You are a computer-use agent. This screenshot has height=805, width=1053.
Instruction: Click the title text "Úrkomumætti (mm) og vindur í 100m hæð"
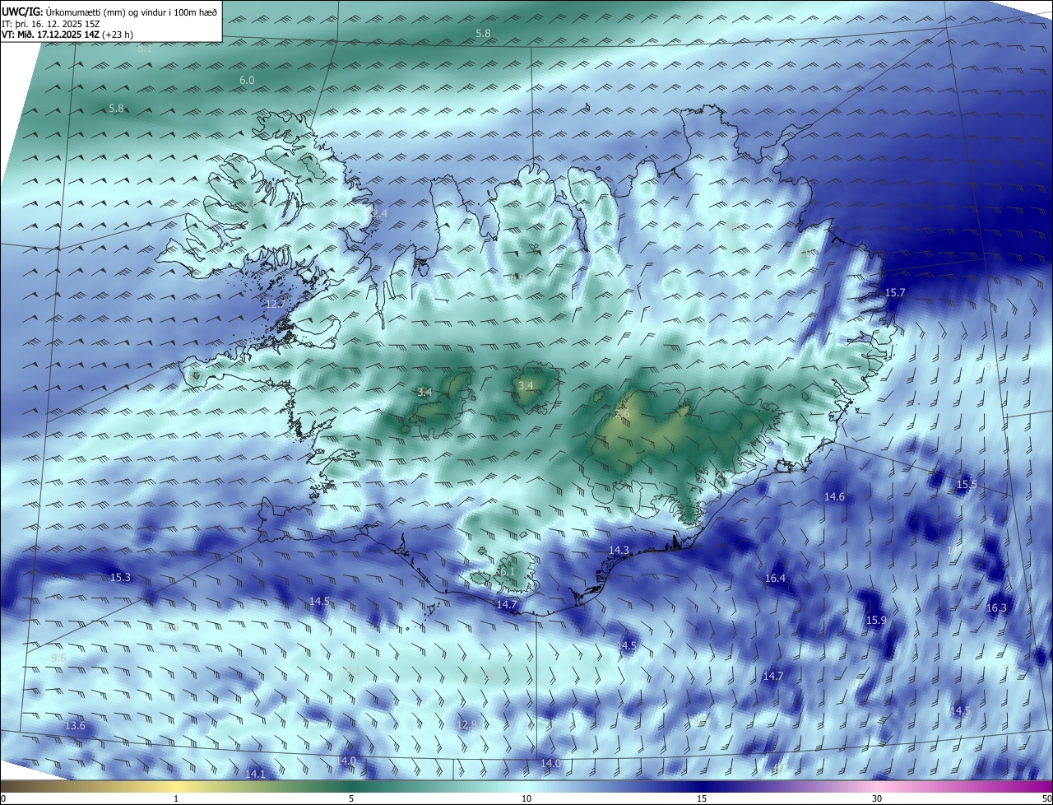click(x=132, y=12)
